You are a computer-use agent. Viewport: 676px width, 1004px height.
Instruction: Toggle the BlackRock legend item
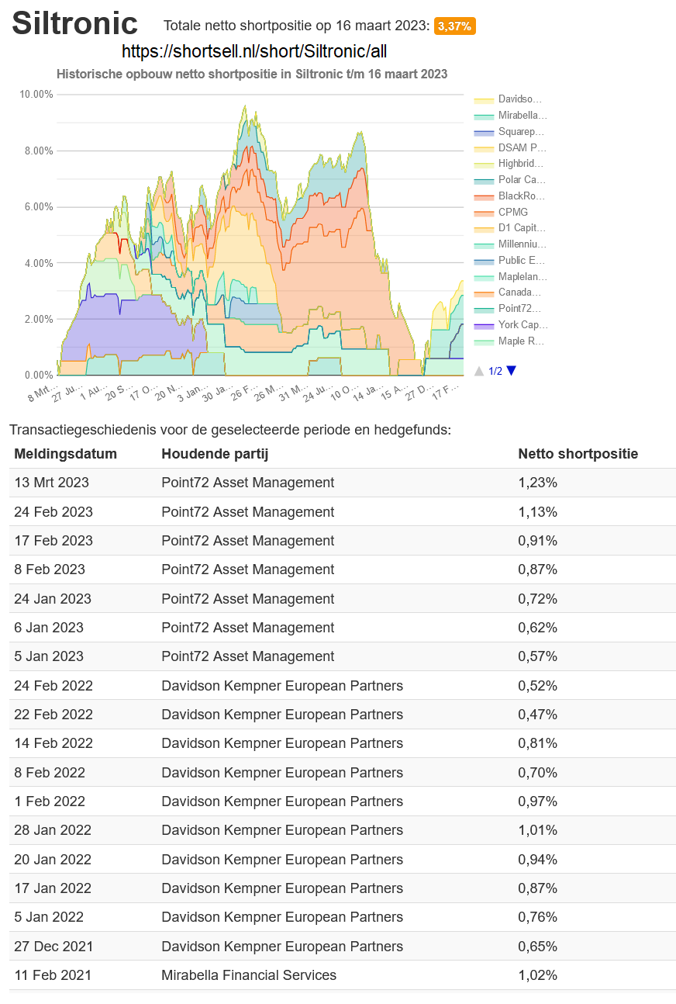click(x=521, y=196)
